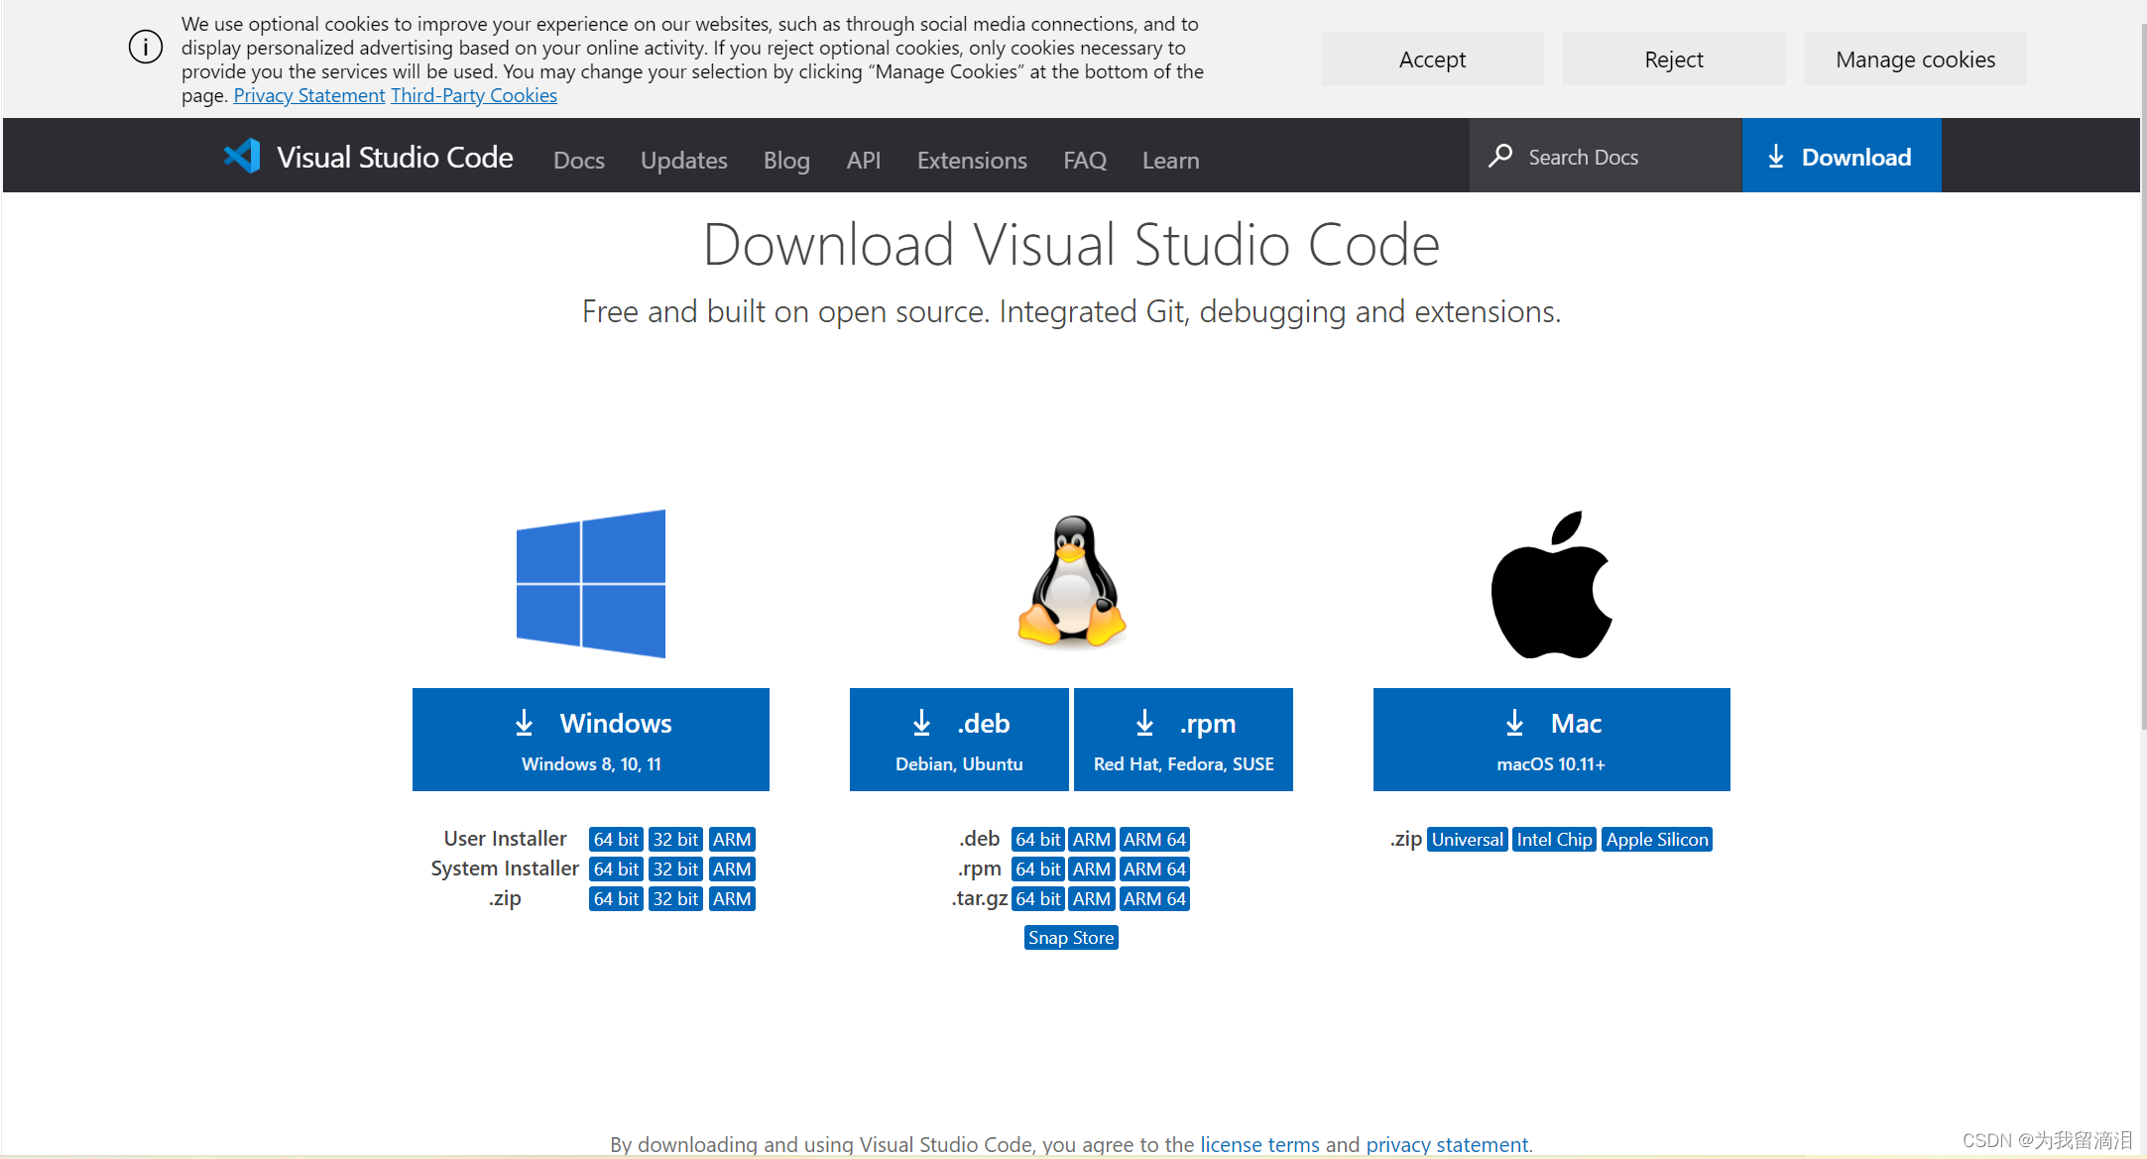The width and height of the screenshot is (2147, 1159).
Task: Click the Windows logo image
Action: tap(591, 584)
